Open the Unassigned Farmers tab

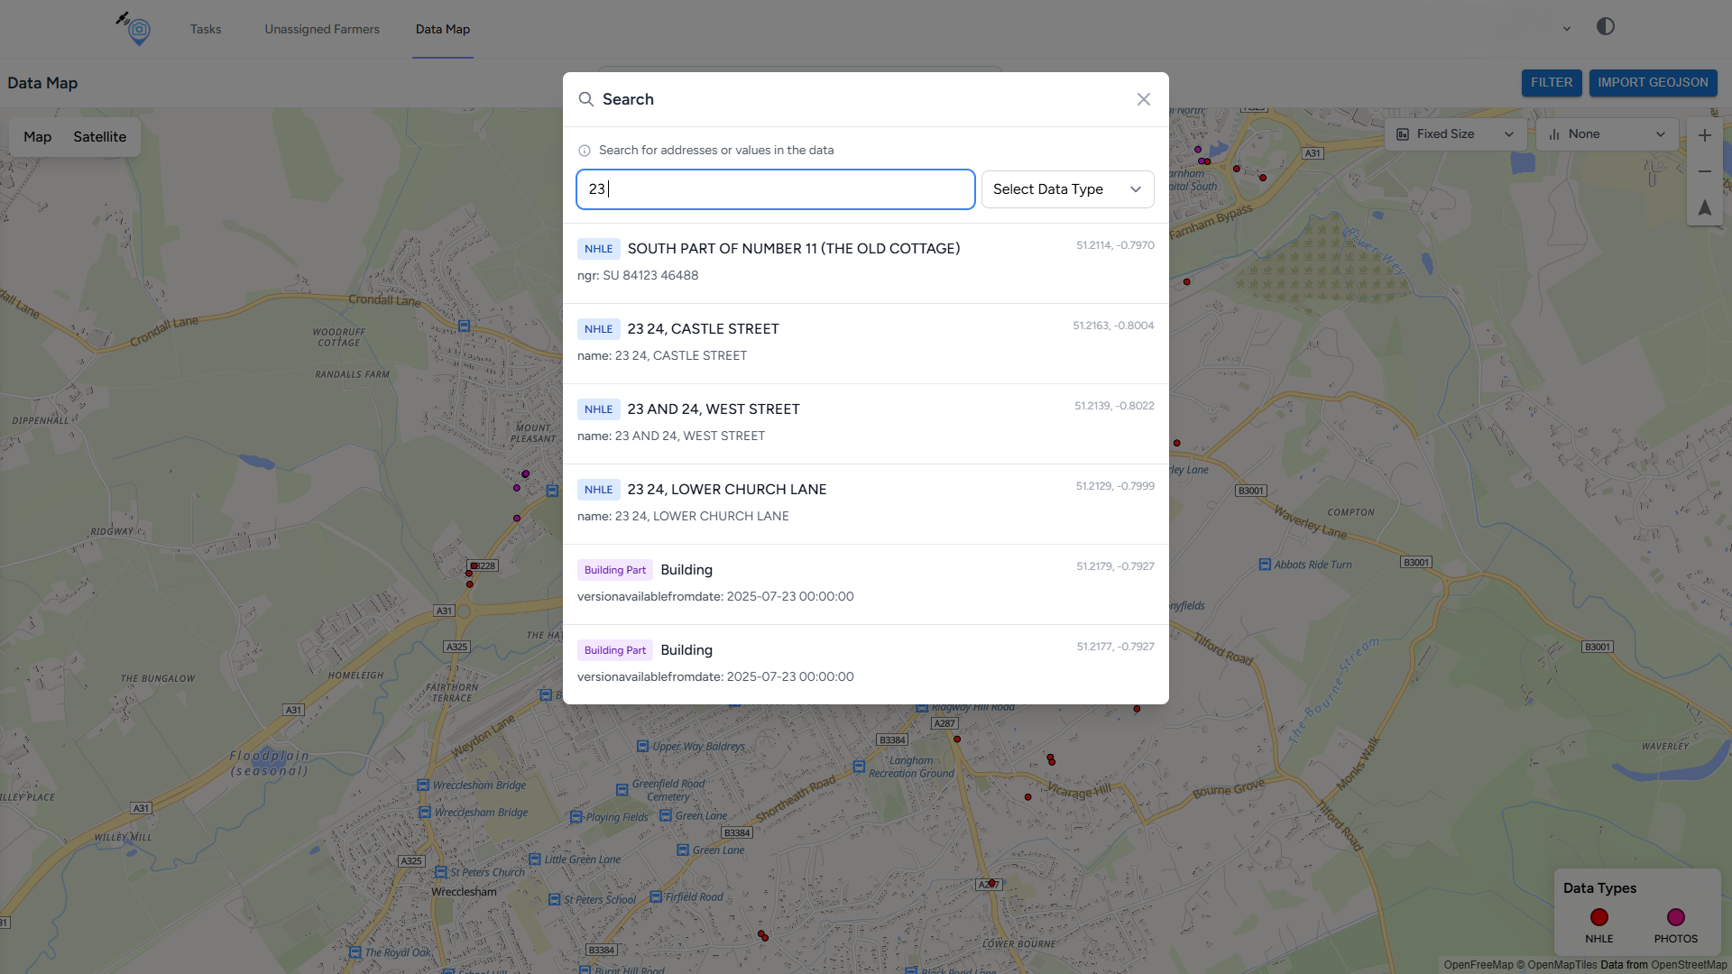point(322,29)
